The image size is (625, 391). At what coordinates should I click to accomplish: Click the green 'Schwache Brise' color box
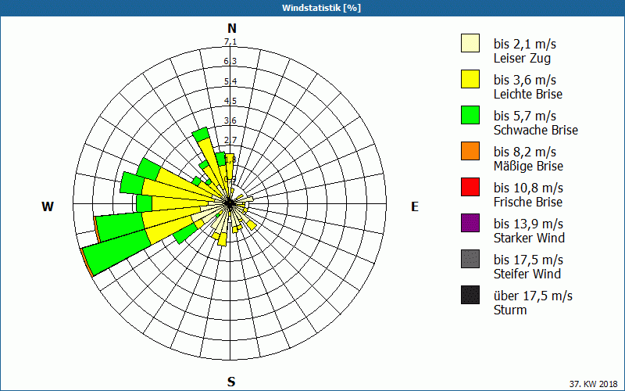470,115
